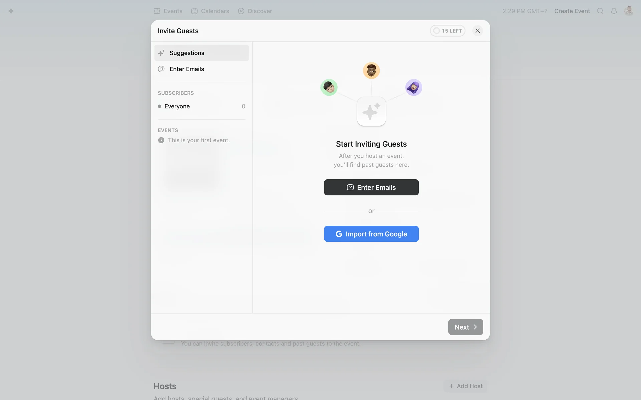Viewport: 641px width, 400px height.
Task: Select the Suggestions sidebar item
Action: point(201,53)
